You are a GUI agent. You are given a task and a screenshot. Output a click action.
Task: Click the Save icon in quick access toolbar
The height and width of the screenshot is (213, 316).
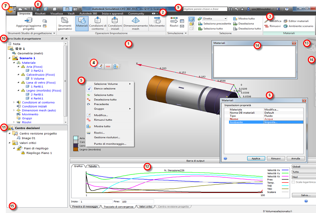[x=32, y=9]
